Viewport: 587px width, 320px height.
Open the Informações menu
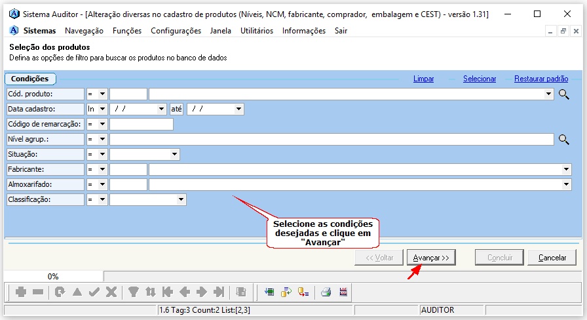pyautogui.click(x=303, y=31)
